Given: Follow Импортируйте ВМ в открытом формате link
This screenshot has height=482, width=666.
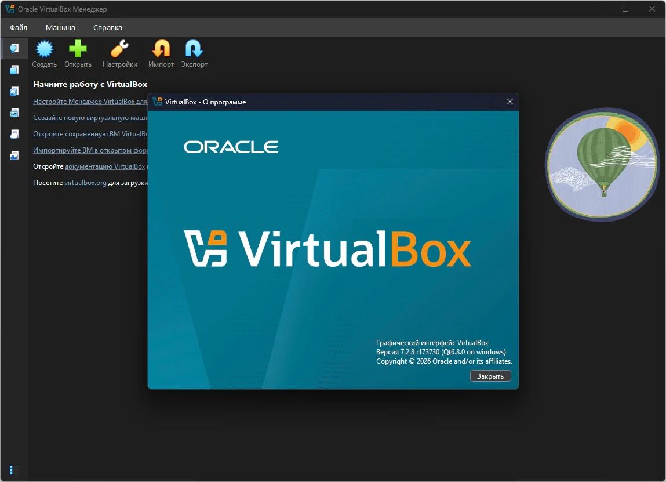Looking at the screenshot, I should pos(90,150).
